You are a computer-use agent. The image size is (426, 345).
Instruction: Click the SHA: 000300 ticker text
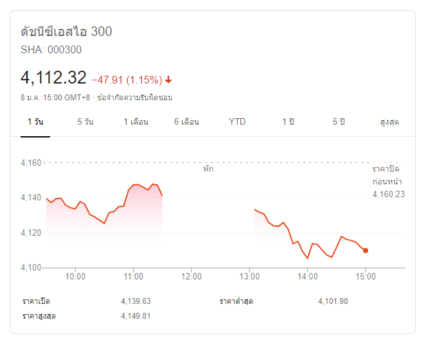[x=51, y=49]
